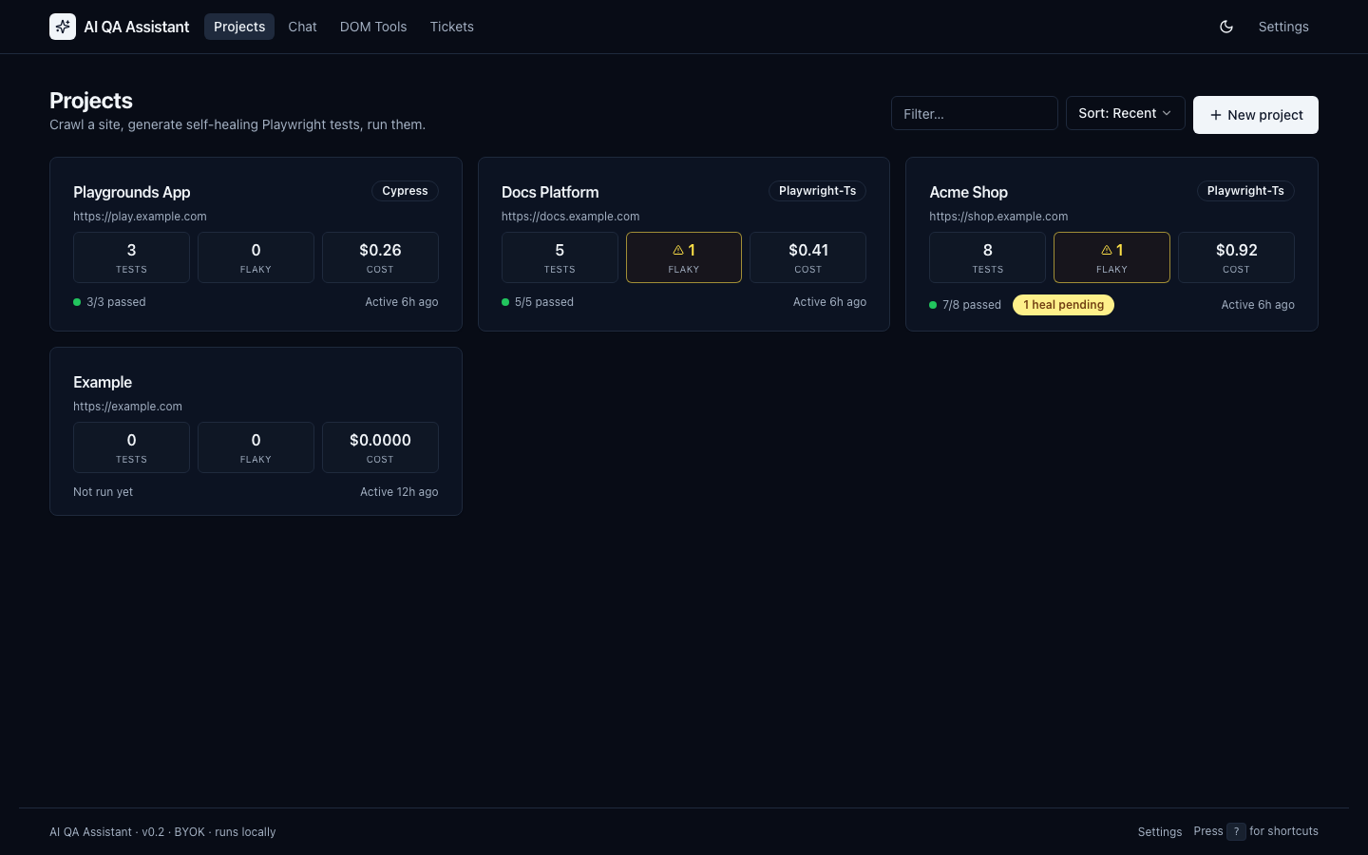The height and width of the screenshot is (855, 1368).
Task: Click the Playgrounds App 0 FLAKY stat
Action: pyautogui.click(x=256, y=257)
